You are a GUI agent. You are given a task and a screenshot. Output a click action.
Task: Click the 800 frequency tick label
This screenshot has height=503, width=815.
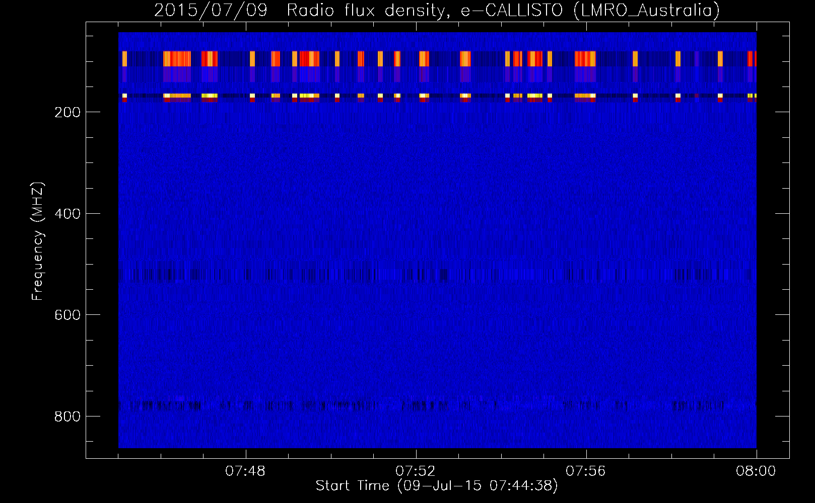tap(67, 416)
